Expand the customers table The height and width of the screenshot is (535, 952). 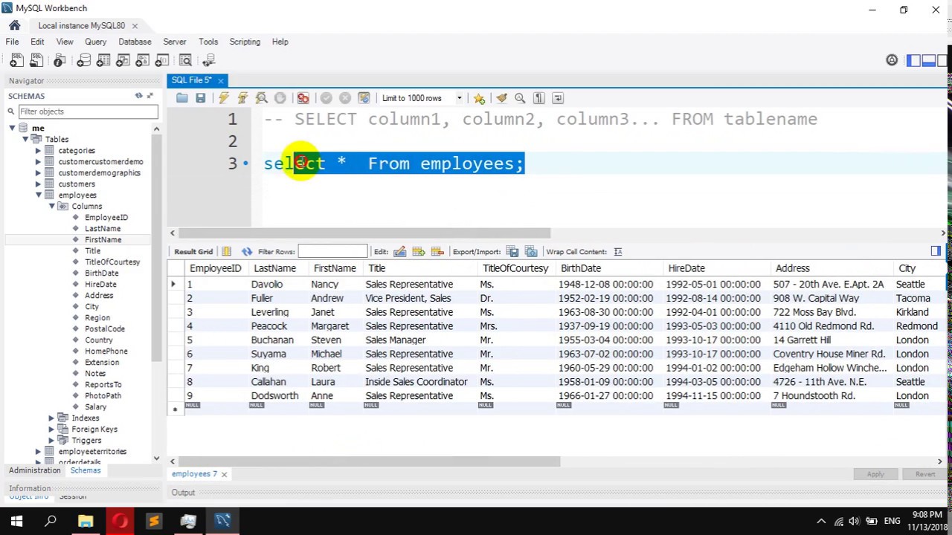38,184
